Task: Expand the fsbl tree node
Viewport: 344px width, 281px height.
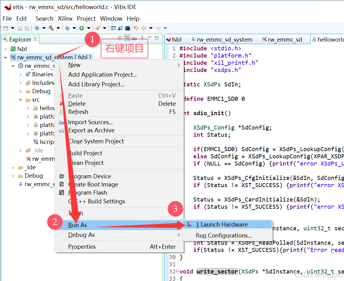Action: click(x=6, y=49)
